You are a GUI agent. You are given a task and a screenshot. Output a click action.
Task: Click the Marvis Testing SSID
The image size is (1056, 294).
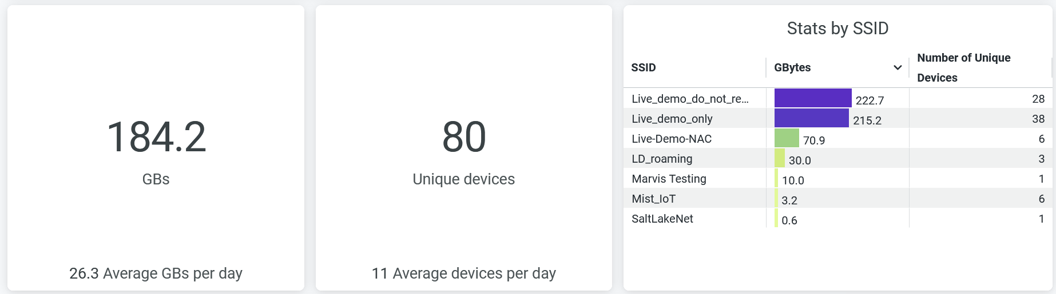(669, 179)
